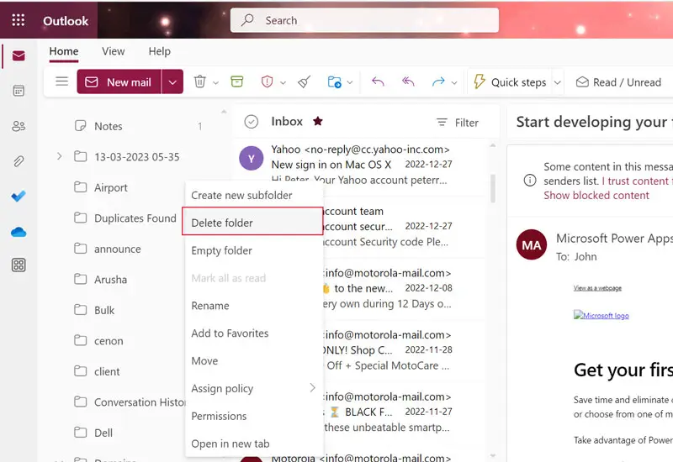Expand the New mail dropdown arrow
Image resolution: width=673 pixels, height=462 pixels.
172,81
